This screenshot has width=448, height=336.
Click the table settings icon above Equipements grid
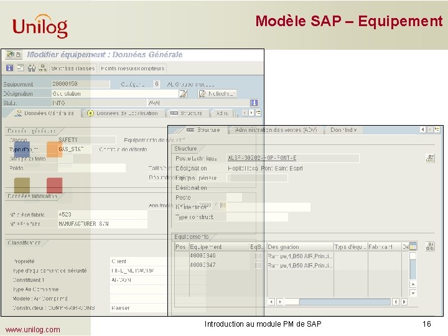[413, 246]
